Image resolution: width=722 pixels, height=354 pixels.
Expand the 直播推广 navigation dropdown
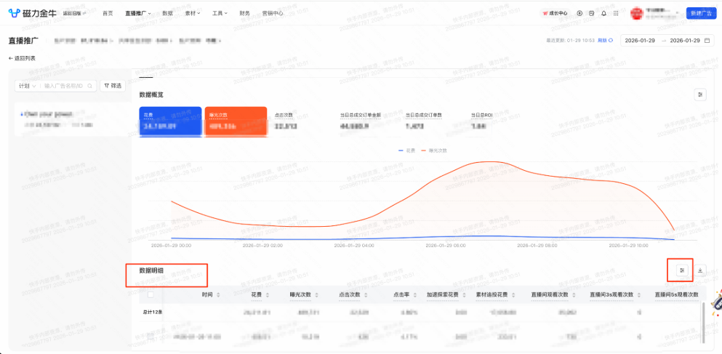point(138,13)
